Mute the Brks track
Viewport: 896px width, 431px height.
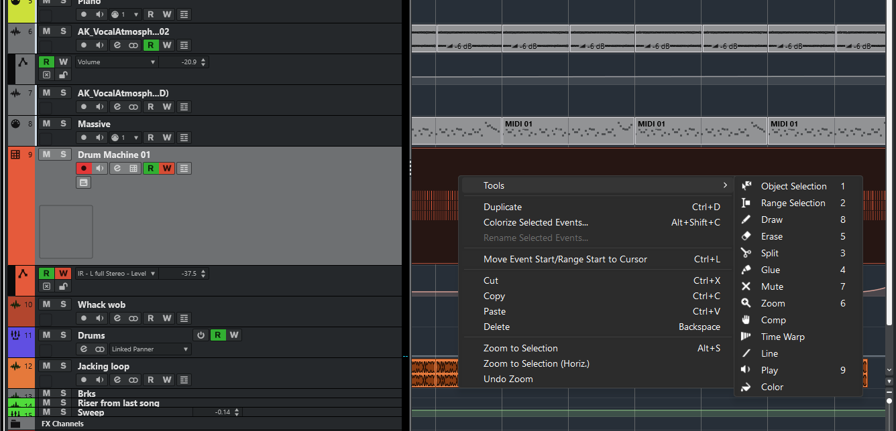click(x=46, y=394)
